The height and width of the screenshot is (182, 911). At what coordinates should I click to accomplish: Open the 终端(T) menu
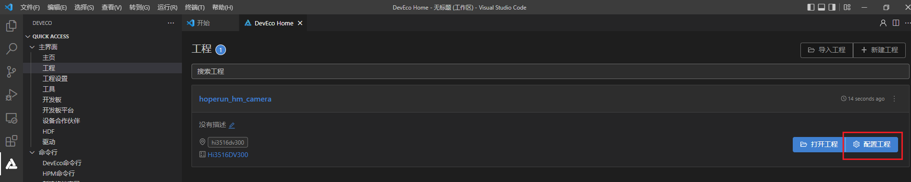[x=194, y=7]
